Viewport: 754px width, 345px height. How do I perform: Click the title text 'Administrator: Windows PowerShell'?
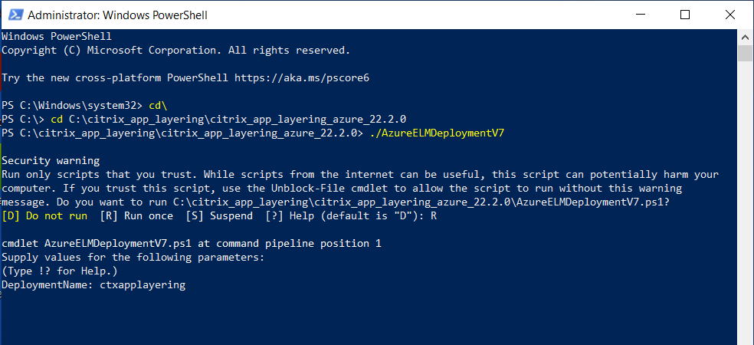pos(116,15)
